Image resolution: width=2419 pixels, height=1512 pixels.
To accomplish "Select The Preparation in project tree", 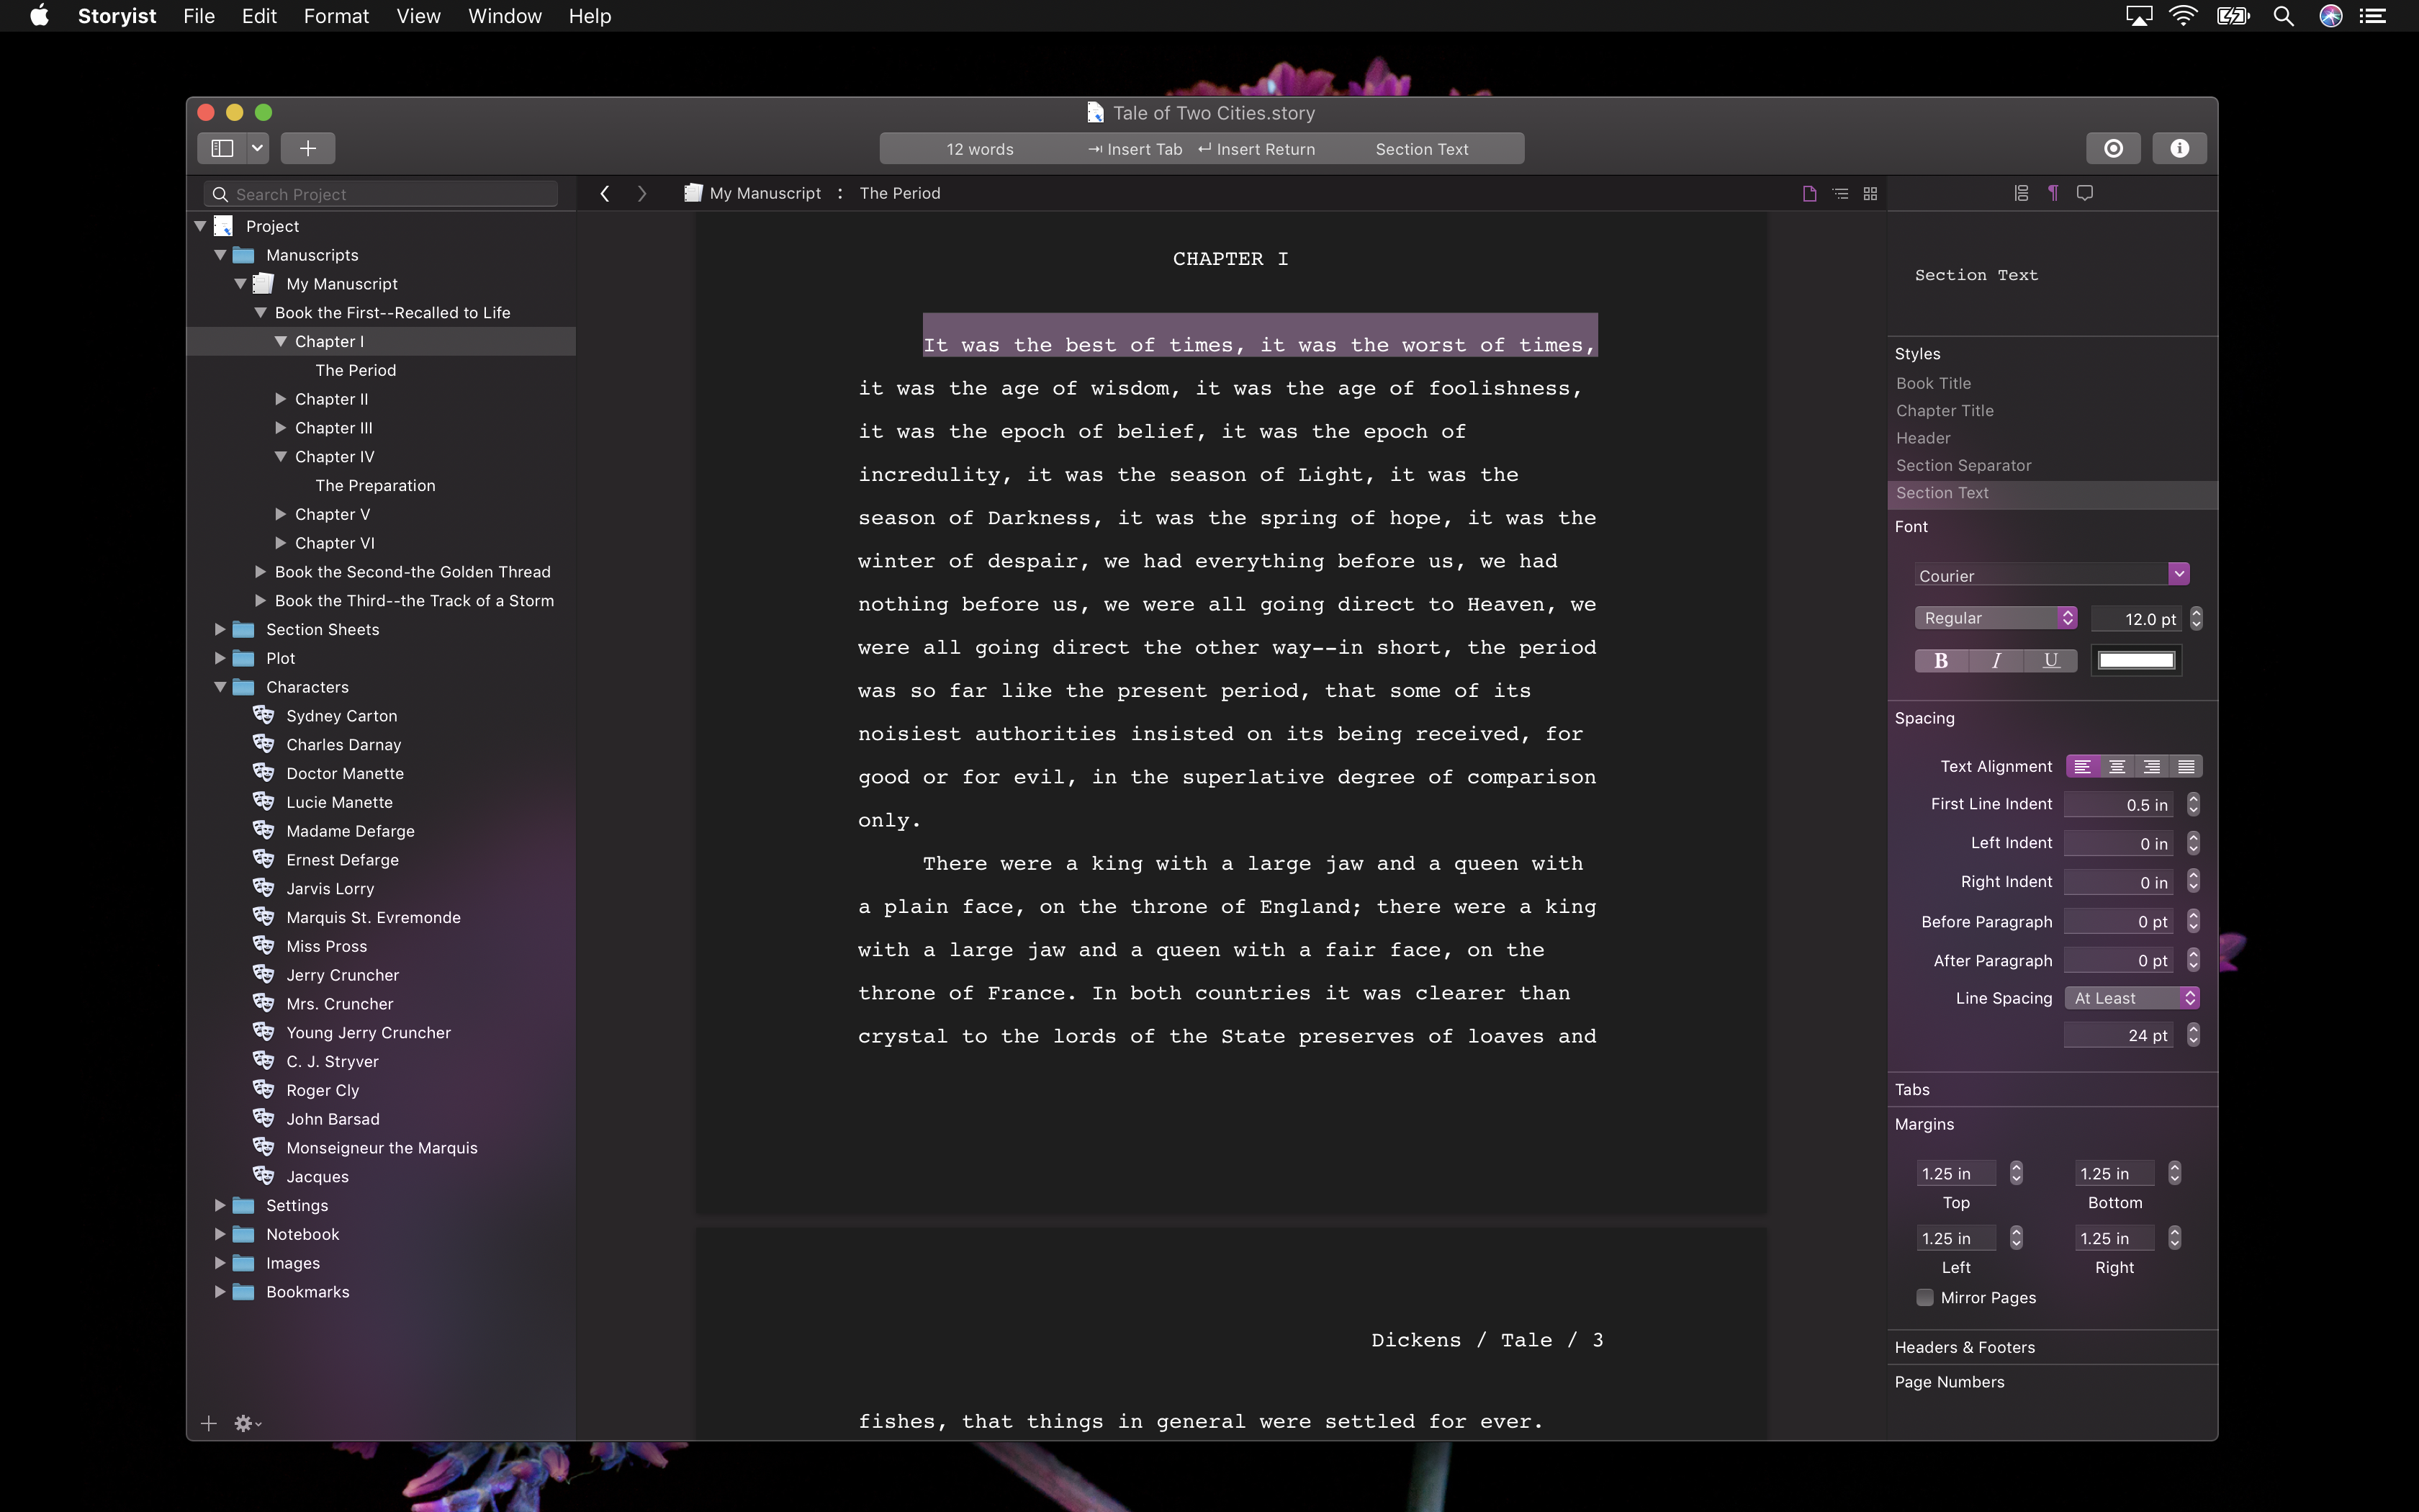I will click(x=376, y=485).
